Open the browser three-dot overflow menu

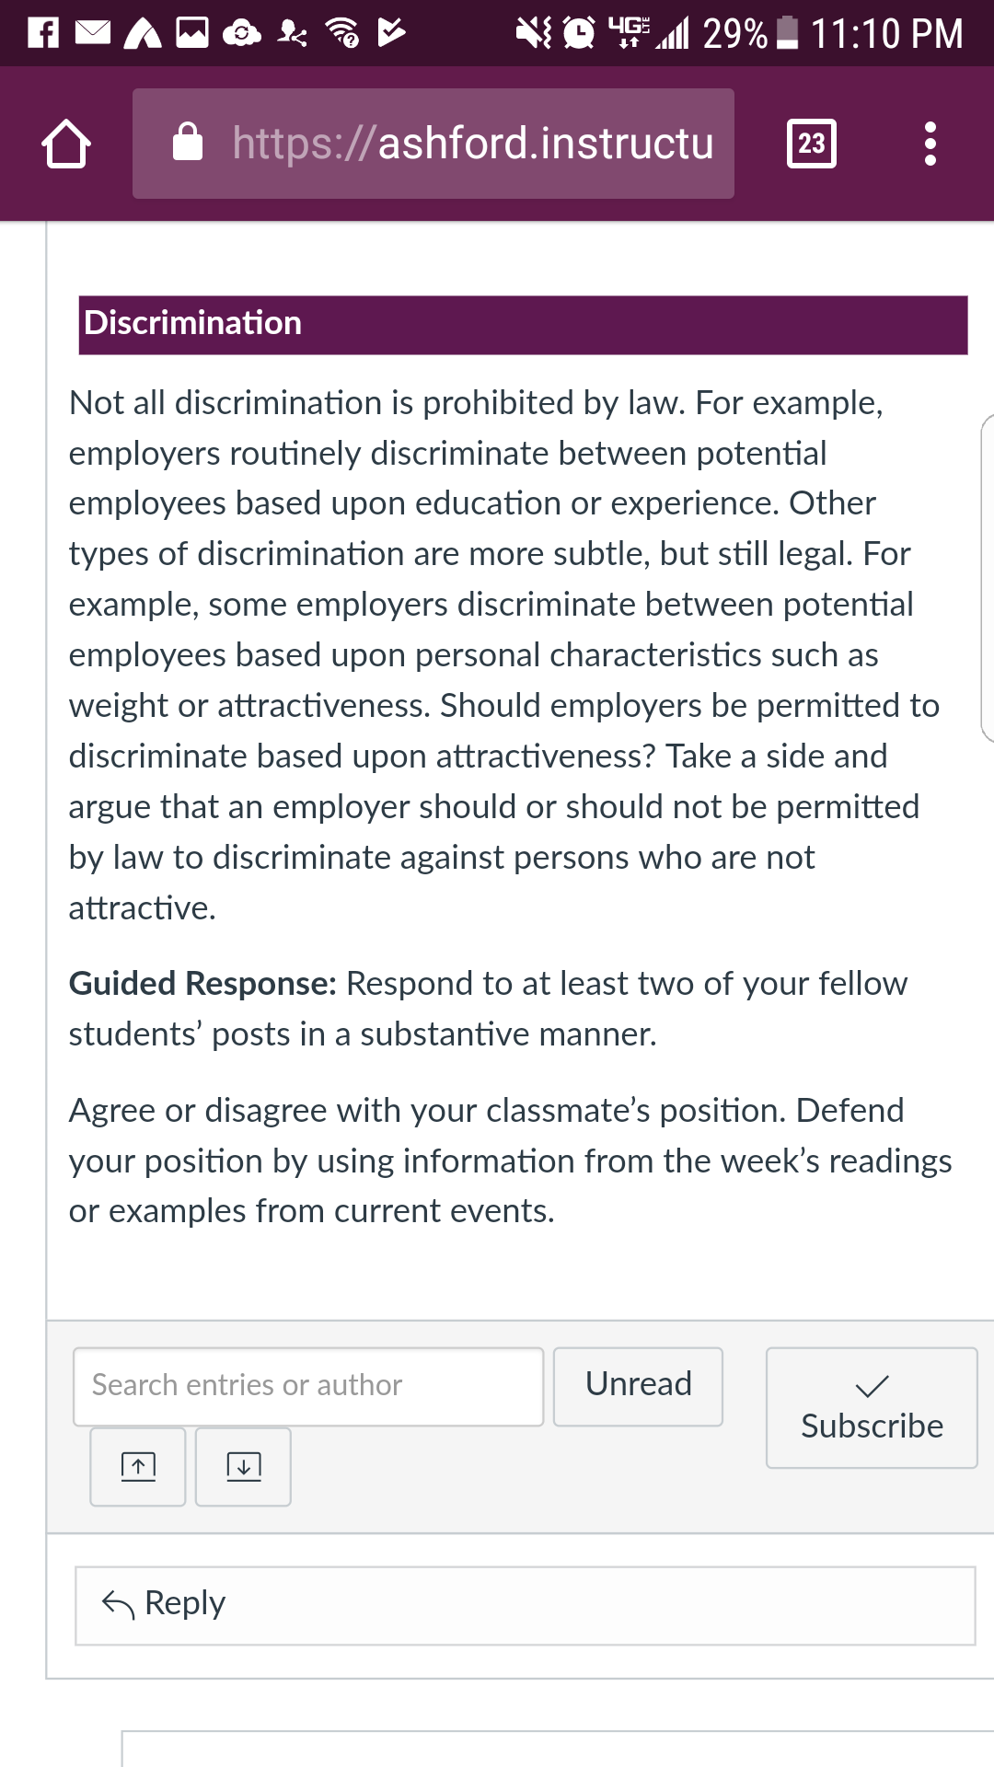(930, 144)
